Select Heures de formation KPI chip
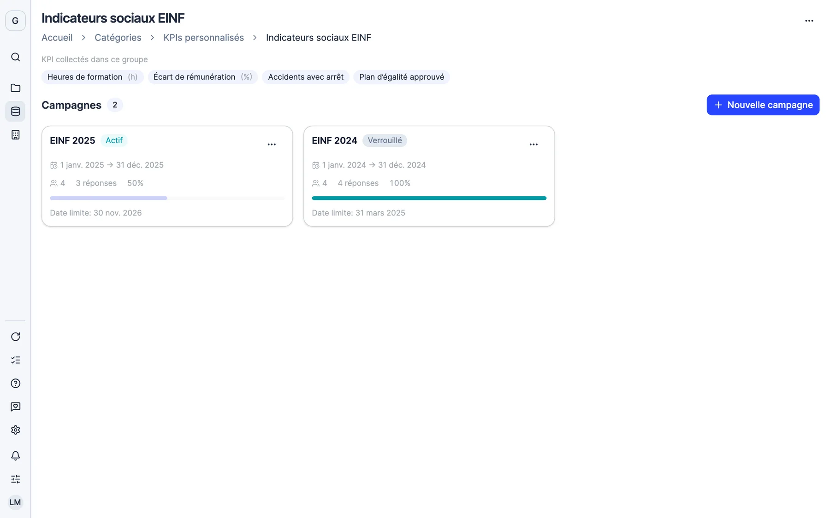The image size is (830, 518). click(x=92, y=77)
